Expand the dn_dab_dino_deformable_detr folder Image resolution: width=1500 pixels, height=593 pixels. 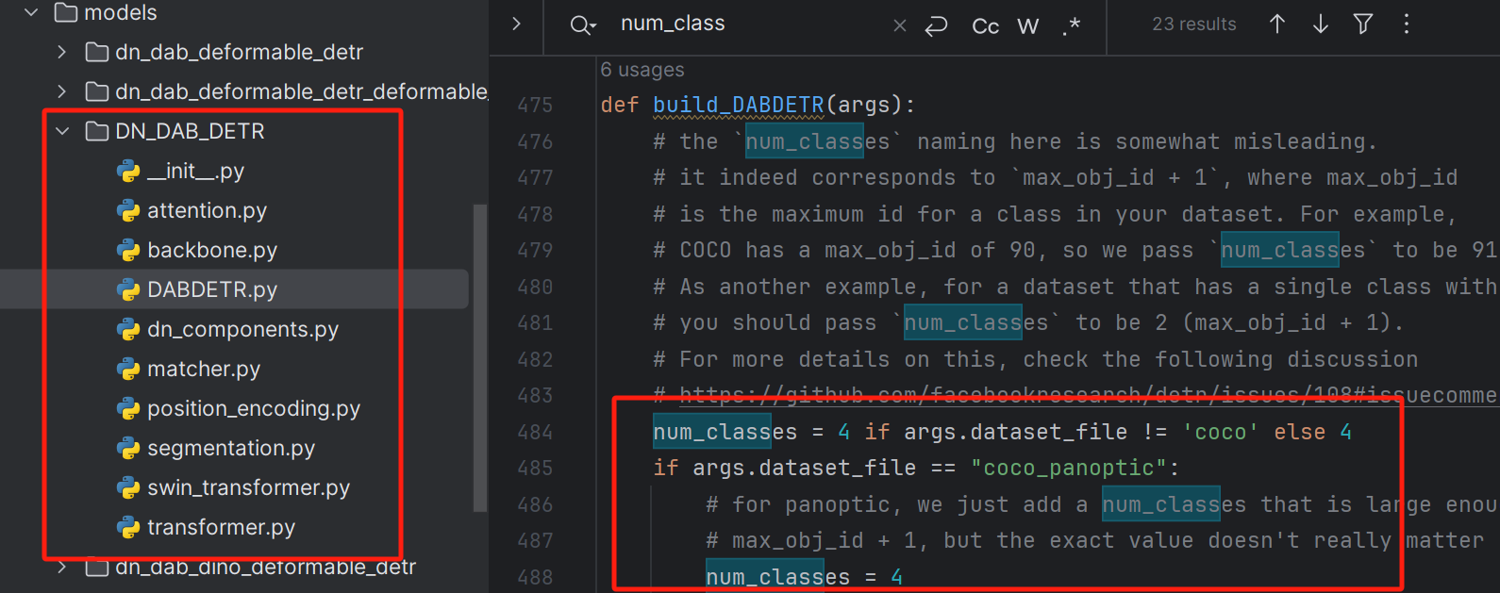62,567
